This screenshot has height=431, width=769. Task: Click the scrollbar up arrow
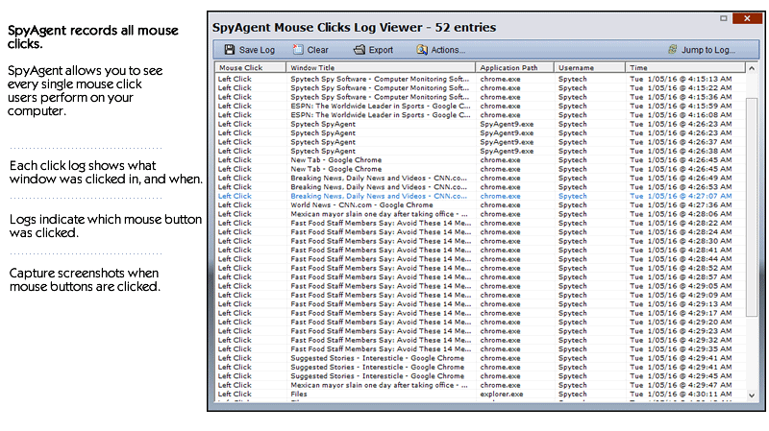(x=752, y=68)
